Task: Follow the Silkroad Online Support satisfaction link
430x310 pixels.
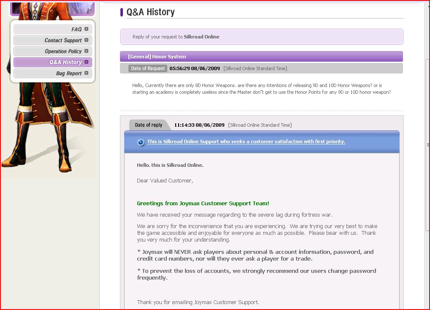Action: click(x=246, y=142)
